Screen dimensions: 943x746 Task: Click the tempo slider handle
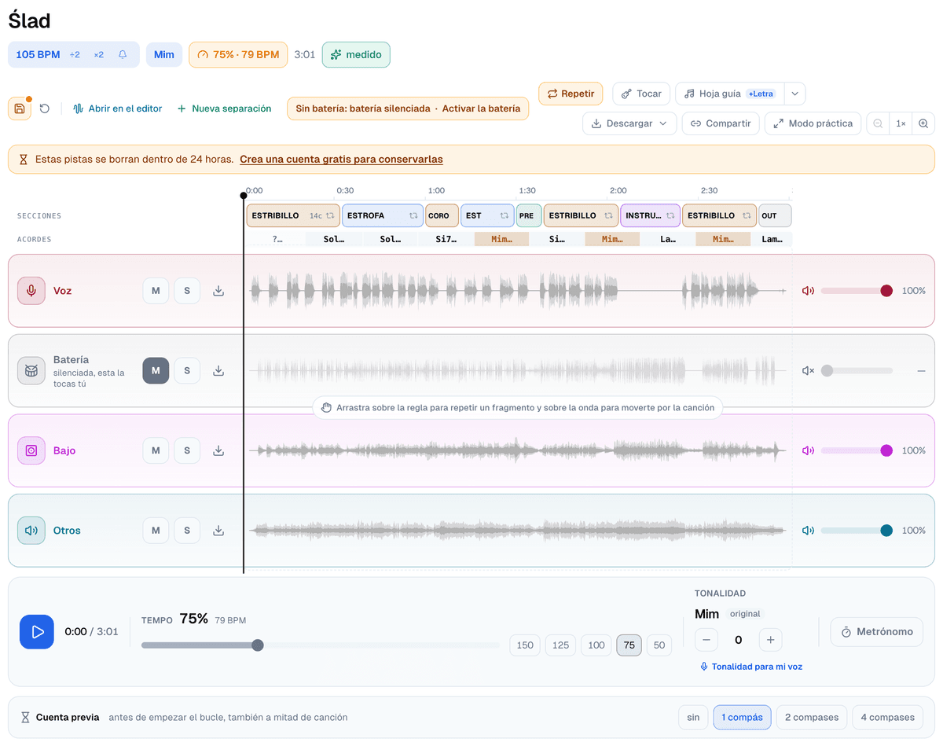coord(258,645)
